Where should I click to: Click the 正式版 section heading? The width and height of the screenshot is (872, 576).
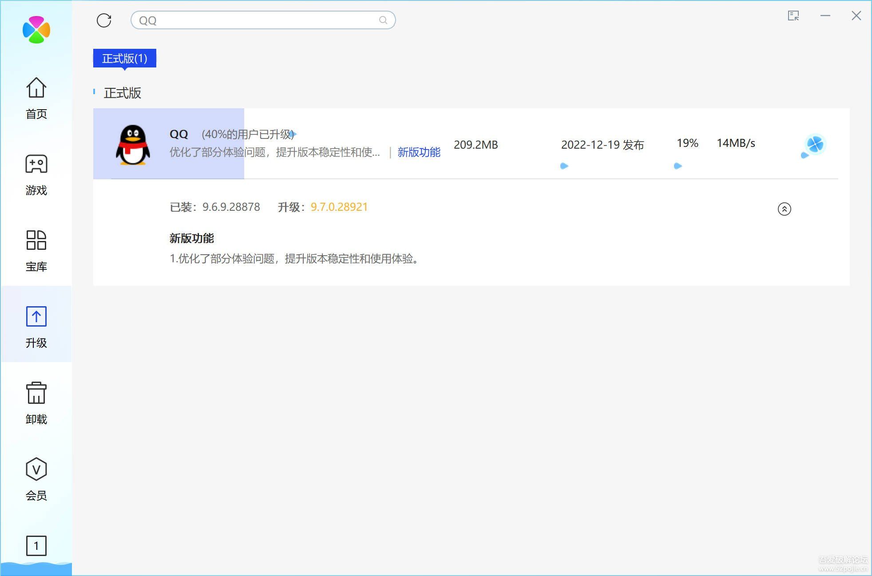click(123, 93)
